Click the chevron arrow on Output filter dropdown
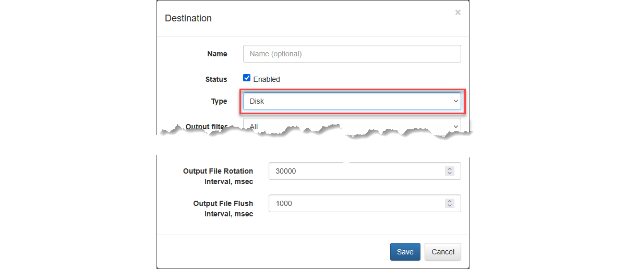 [x=455, y=126]
